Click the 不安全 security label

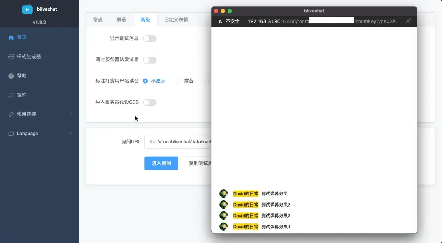232,21
